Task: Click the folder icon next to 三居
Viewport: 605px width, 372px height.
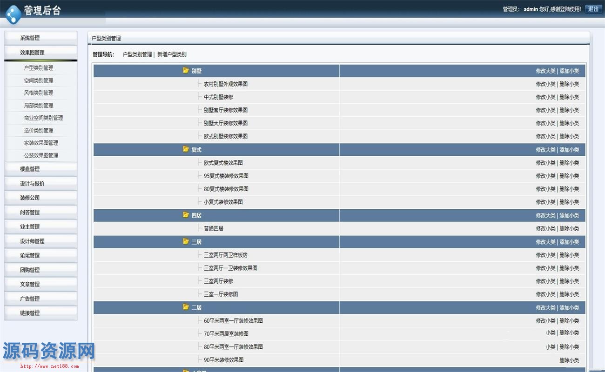Action: [x=186, y=241]
